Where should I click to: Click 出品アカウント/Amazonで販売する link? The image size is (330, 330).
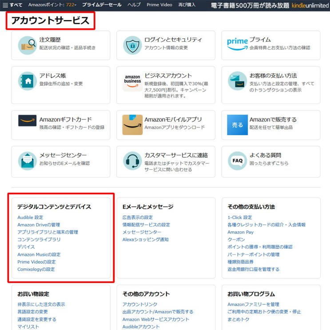tap(158, 312)
